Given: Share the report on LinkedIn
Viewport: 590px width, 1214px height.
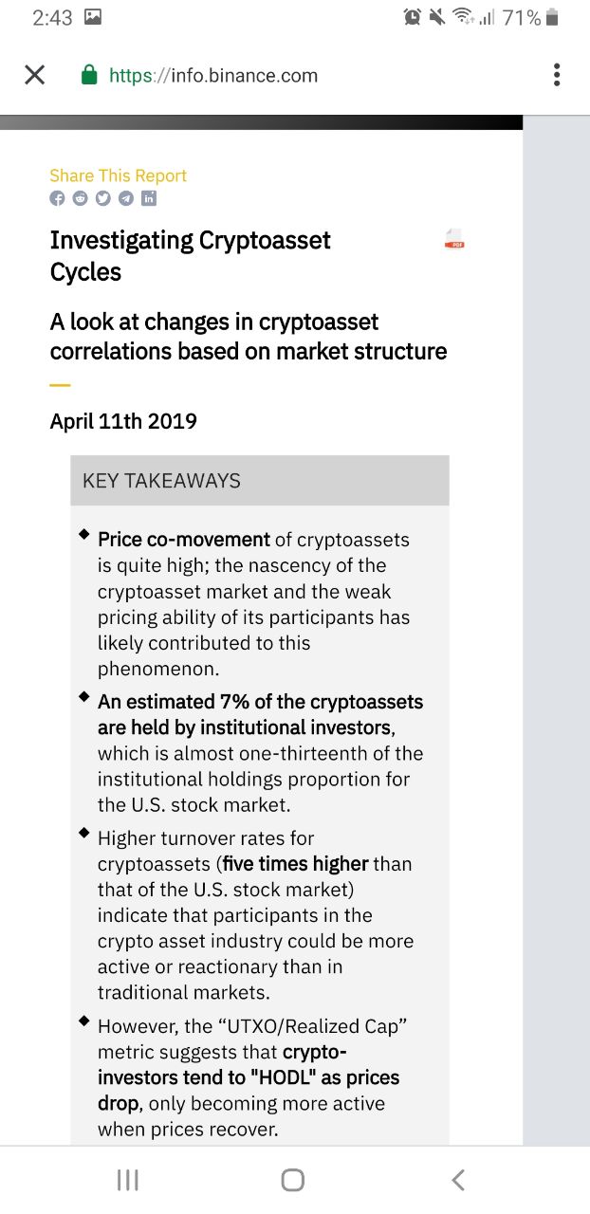Looking at the screenshot, I should pos(149,198).
